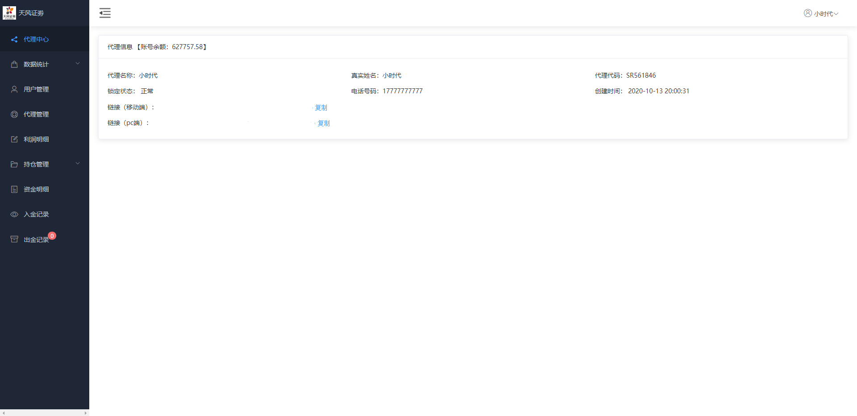This screenshot has height=416, width=857.
Task: Click the document icon beside 资金明细
Action: pyautogui.click(x=14, y=189)
